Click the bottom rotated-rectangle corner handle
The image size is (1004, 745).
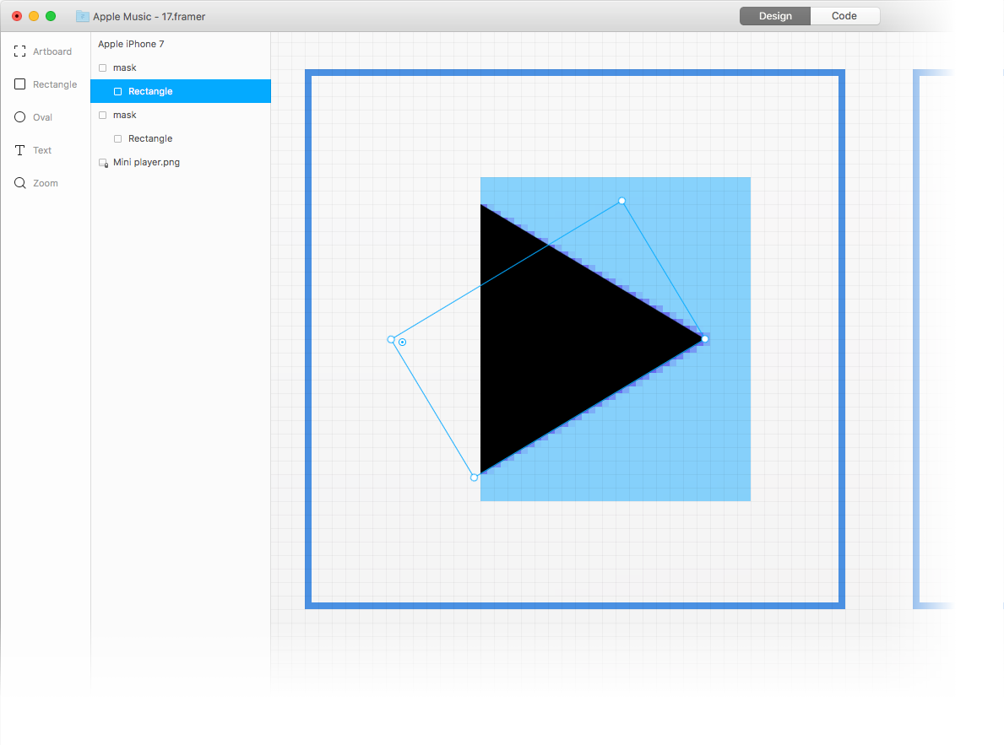(474, 478)
